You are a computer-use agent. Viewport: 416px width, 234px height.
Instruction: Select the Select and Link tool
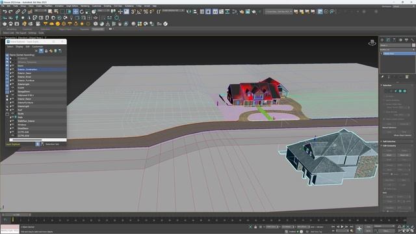[x=18, y=12]
